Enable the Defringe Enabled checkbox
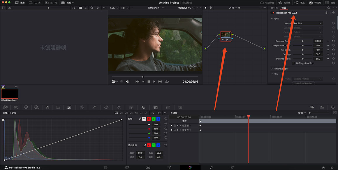The image size is (338, 170). [x=293, y=63]
